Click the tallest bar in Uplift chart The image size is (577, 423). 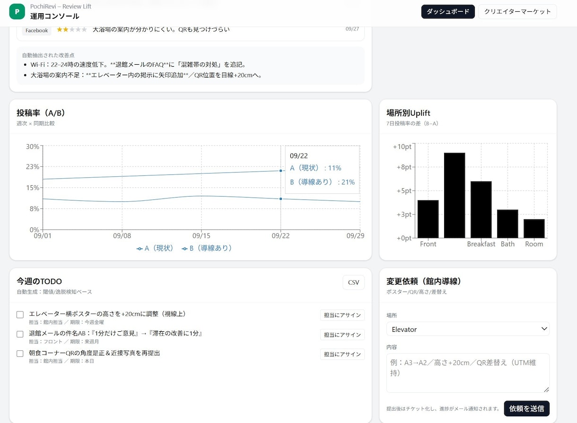pyautogui.click(x=455, y=195)
